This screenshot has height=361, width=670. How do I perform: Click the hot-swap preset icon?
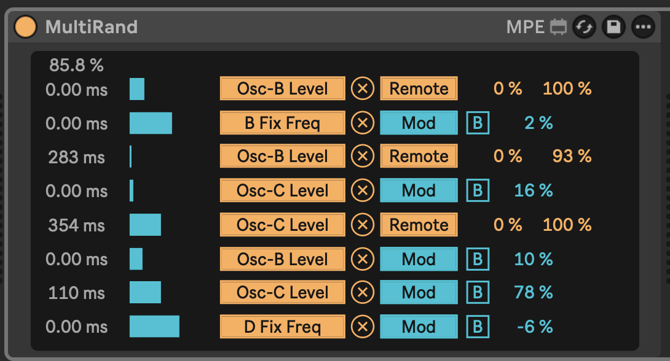[x=584, y=27]
